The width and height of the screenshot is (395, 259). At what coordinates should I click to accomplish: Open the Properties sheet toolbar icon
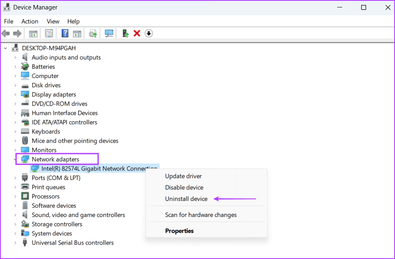(49, 33)
